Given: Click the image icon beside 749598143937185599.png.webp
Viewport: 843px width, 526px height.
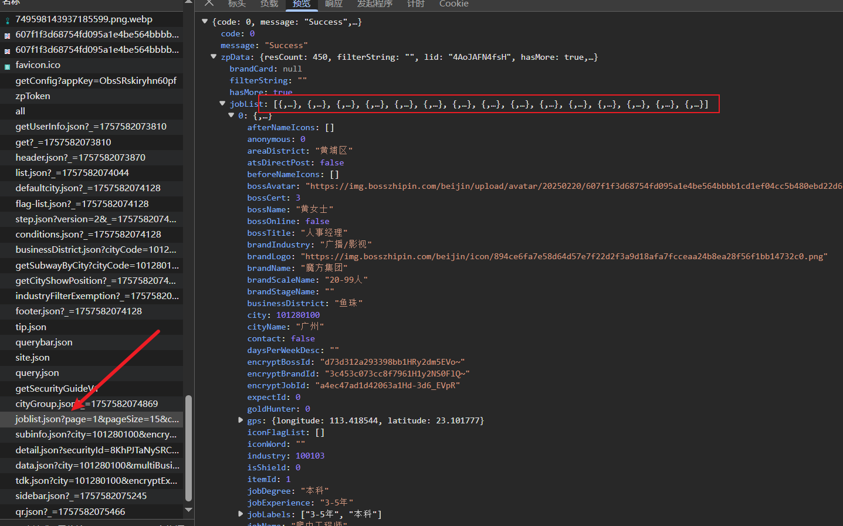Looking at the screenshot, I should coord(8,20).
